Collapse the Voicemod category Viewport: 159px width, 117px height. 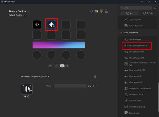(121, 32)
